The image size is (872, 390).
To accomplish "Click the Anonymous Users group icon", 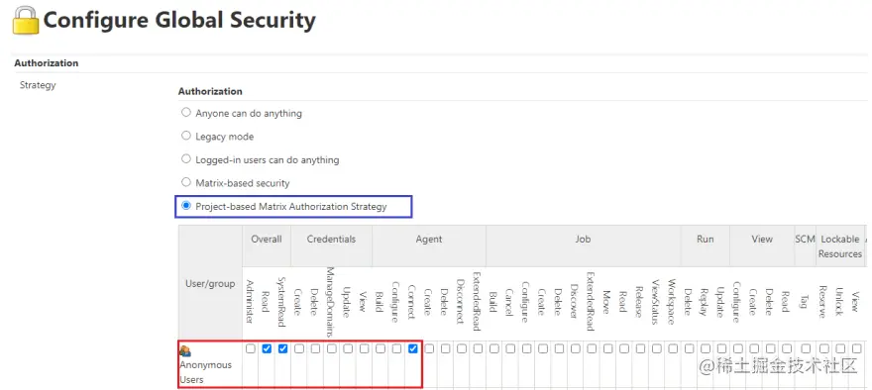I will (185, 351).
